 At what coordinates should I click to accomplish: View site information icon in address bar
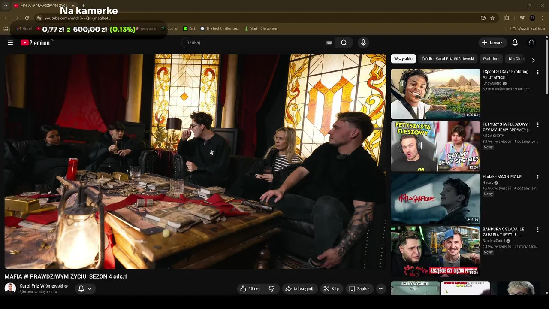(x=39, y=18)
